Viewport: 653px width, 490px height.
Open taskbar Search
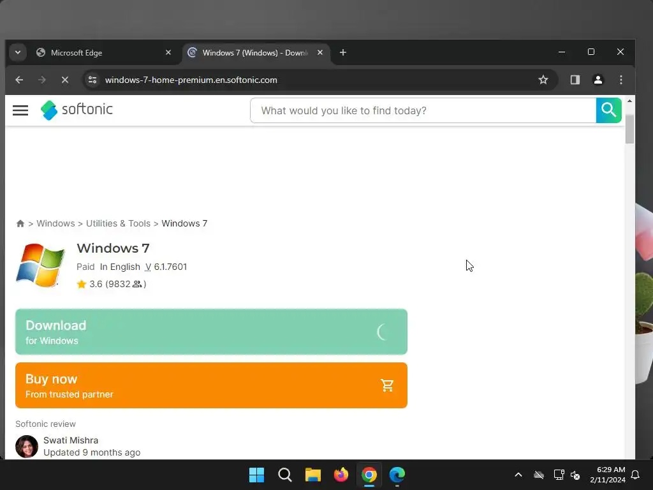[x=285, y=475]
